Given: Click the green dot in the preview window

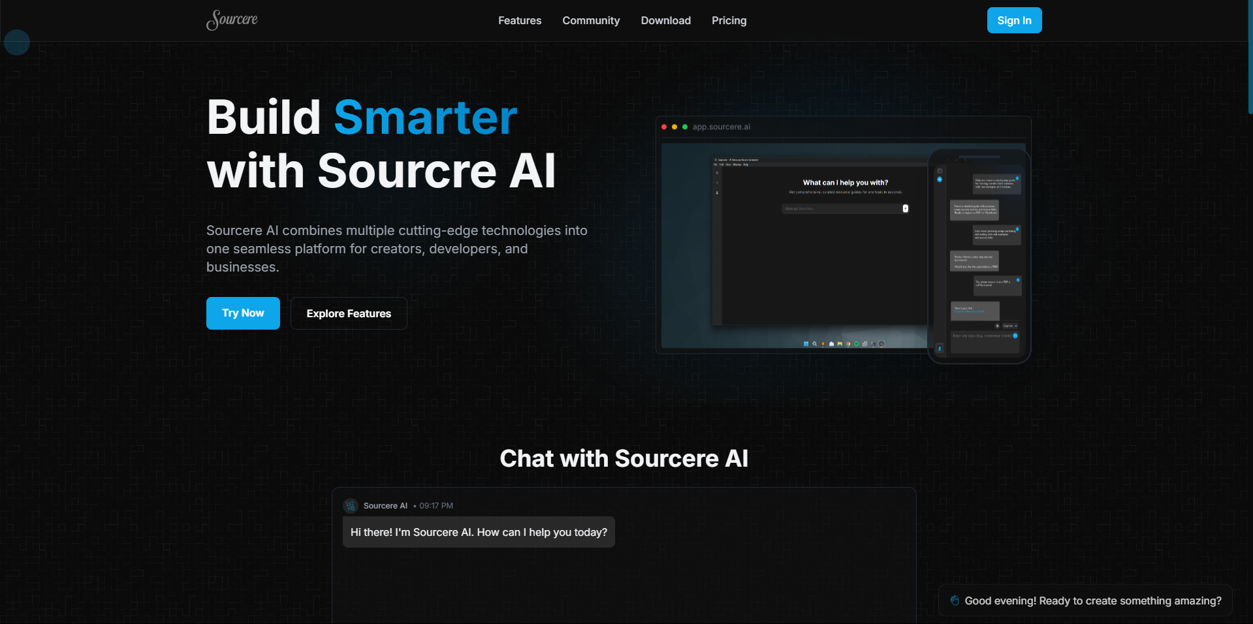Looking at the screenshot, I should [x=685, y=127].
